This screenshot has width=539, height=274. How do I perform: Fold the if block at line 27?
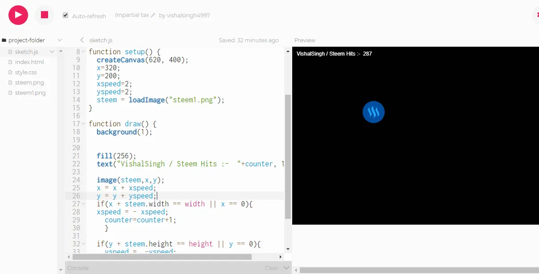pos(84,204)
